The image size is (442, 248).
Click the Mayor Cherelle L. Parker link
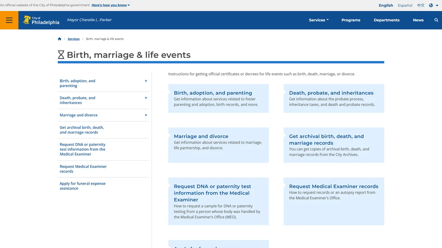[89, 20]
